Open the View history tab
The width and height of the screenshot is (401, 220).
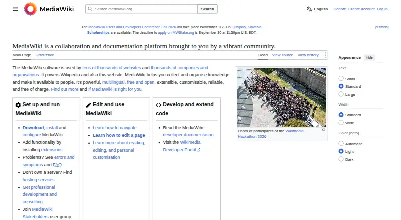308,55
